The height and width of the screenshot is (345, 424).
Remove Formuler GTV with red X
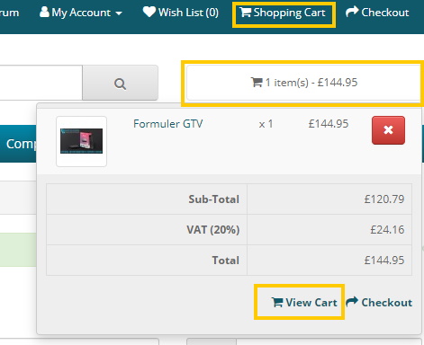click(388, 130)
